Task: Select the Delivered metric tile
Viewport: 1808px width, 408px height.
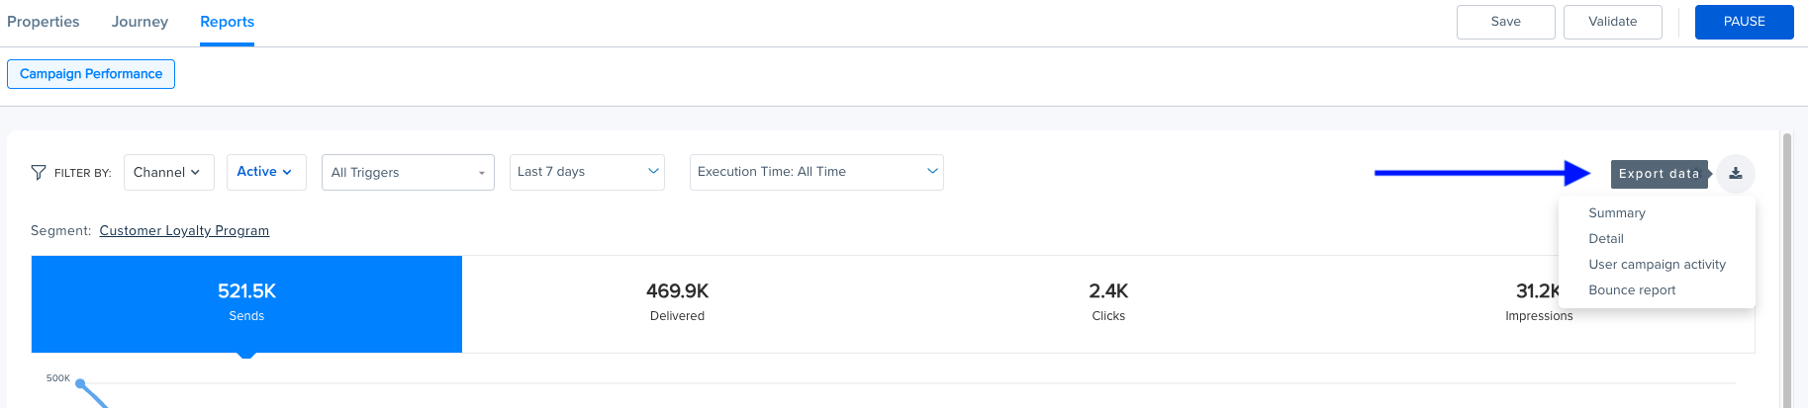Action: [677, 303]
